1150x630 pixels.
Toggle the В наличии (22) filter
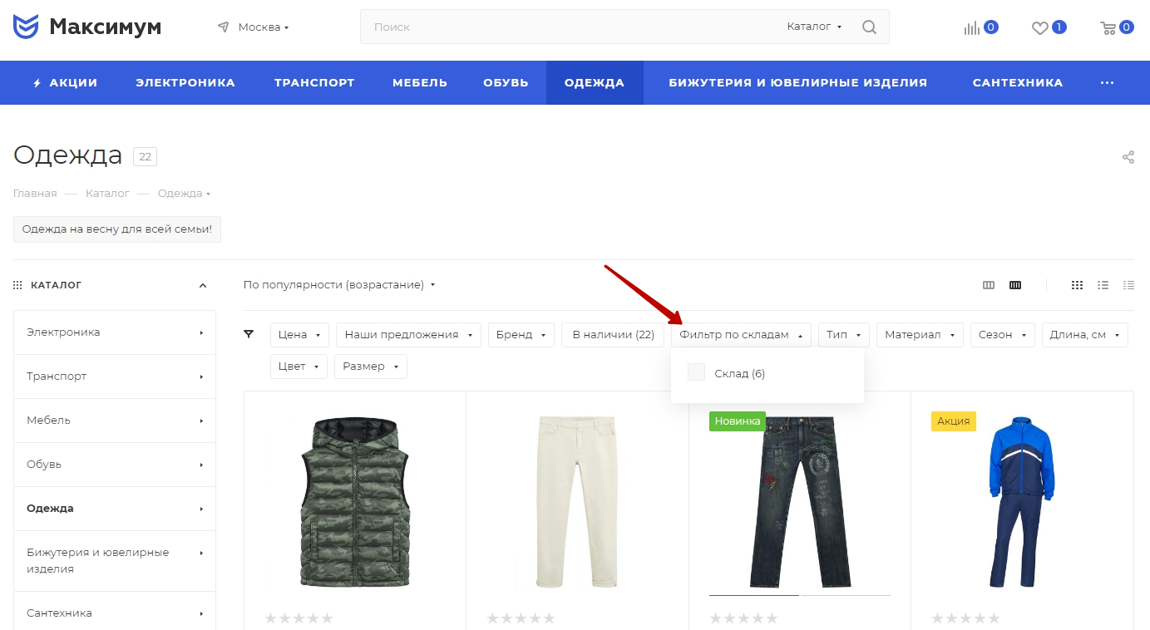pos(613,334)
